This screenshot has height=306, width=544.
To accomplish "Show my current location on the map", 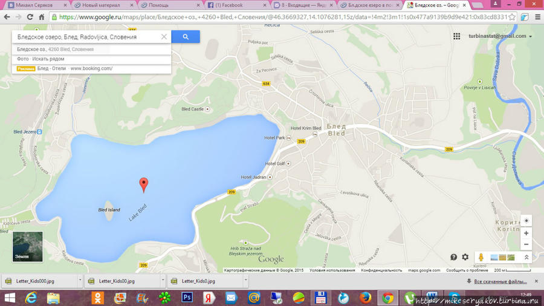I will point(526,221).
